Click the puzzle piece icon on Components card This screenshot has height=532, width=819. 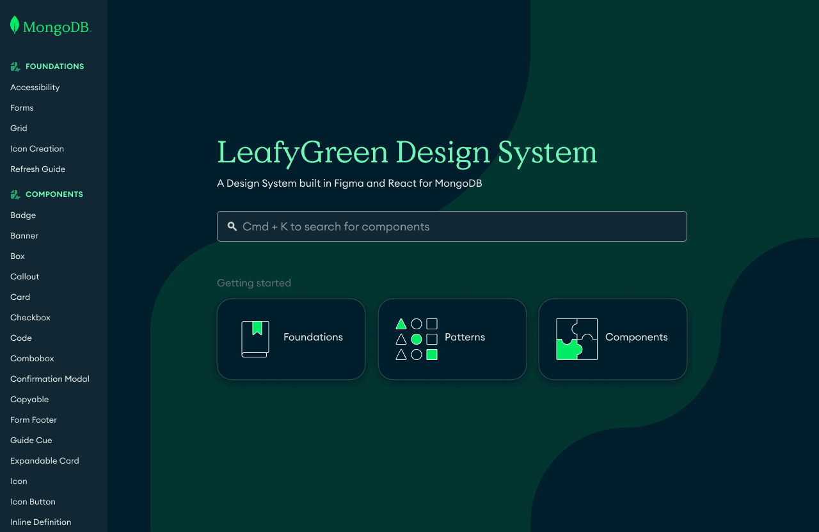[576, 339]
